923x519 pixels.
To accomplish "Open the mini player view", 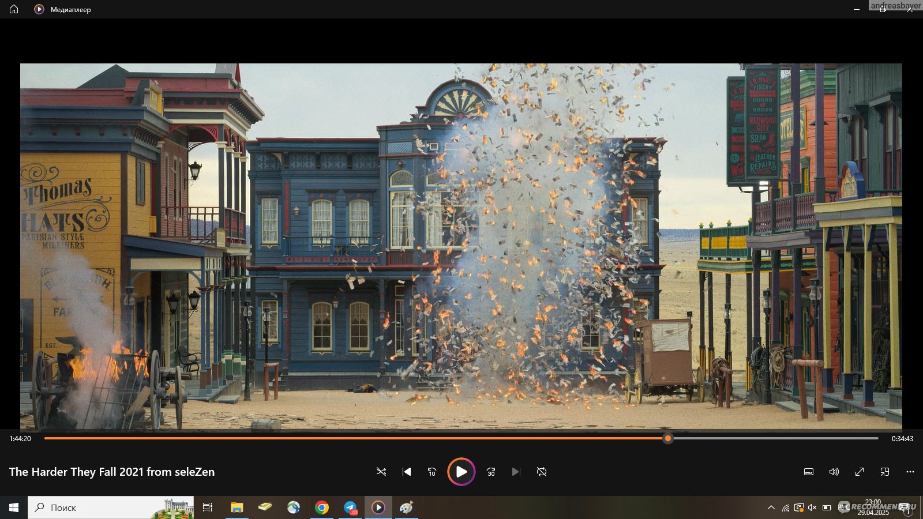I will [x=885, y=472].
